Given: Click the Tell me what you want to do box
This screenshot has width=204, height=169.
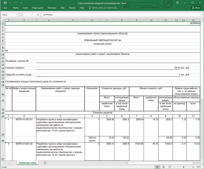Looking at the screenshot, I should (104, 8).
